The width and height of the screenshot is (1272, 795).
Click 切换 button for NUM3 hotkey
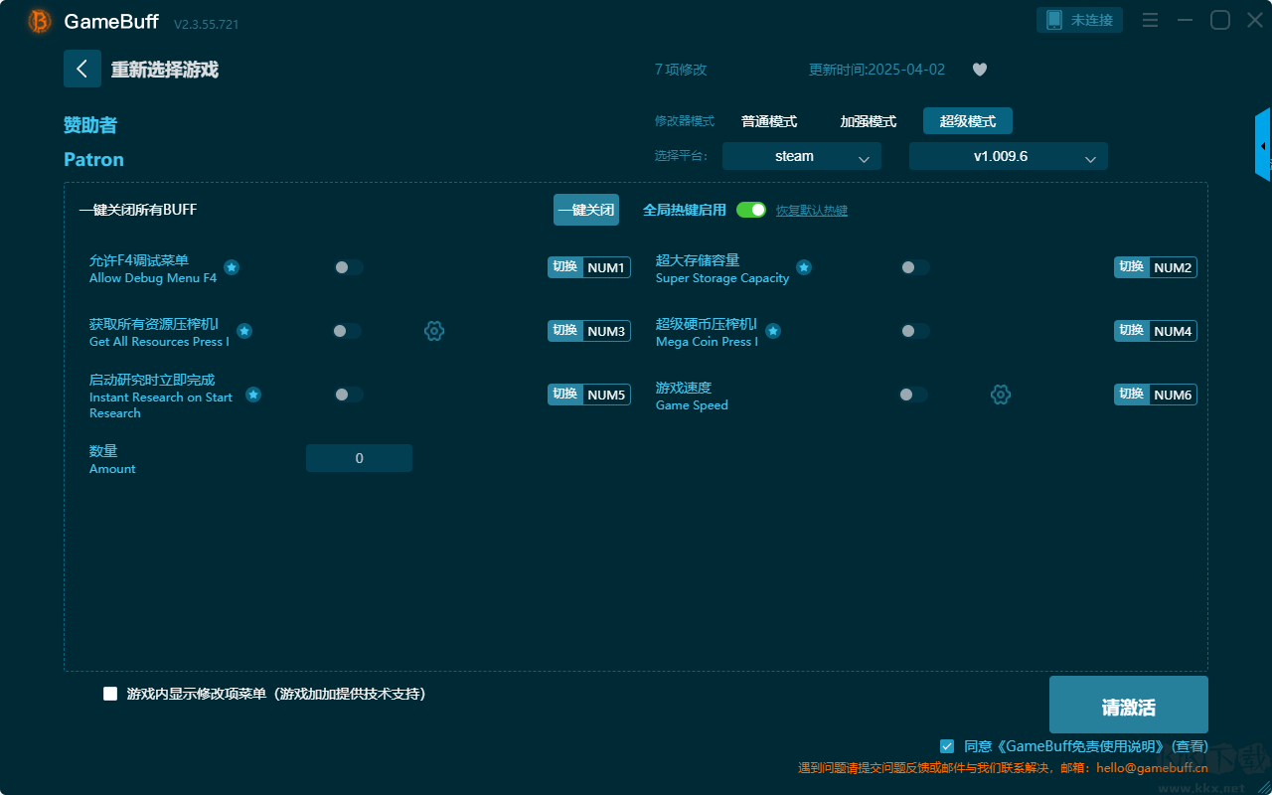click(564, 331)
